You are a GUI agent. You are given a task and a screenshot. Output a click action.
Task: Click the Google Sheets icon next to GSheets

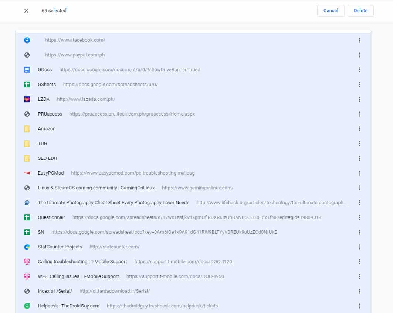pos(27,84)
